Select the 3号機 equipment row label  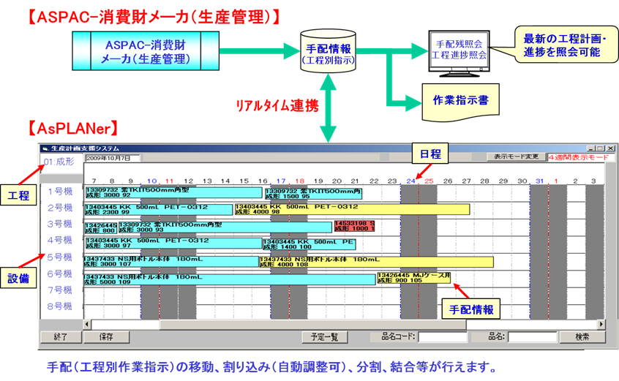click(60, 224)
